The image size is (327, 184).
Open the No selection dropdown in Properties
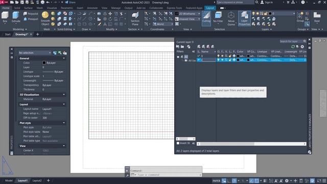[35, 53]
